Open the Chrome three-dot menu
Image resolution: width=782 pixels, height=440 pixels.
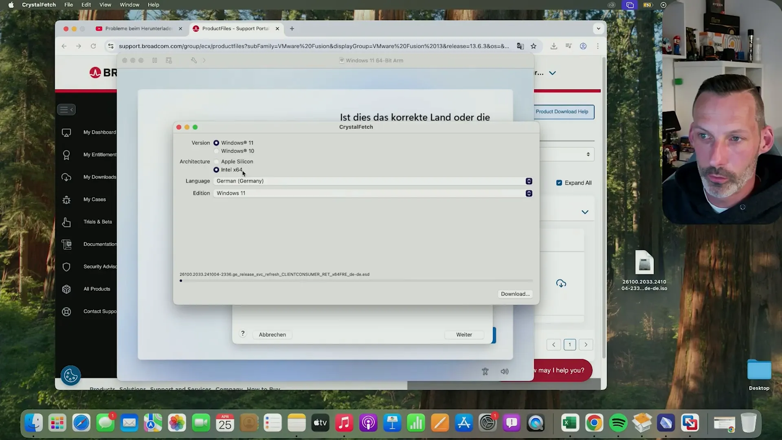(x=597, y=46)
